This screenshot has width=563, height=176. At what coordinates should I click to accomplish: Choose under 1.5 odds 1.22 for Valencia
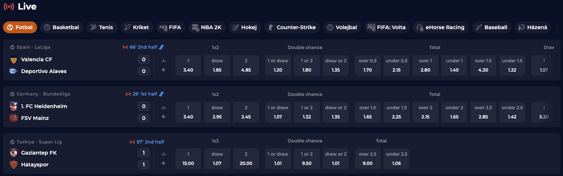[x=511, y=65]
